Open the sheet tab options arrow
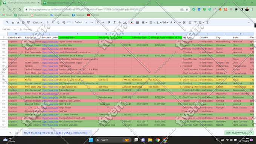The image size is (256, 144). click(90, 133)
